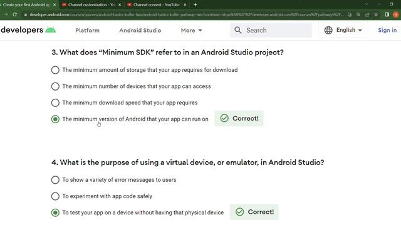401x225 pixels.
Task: Click the Android developers logo
Action: pos(28,30)
